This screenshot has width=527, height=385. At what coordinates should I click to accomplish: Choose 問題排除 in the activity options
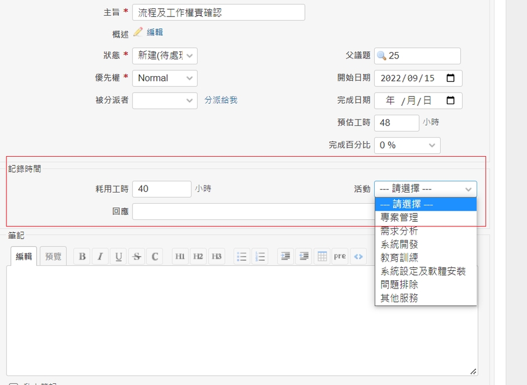pos(399,284)
